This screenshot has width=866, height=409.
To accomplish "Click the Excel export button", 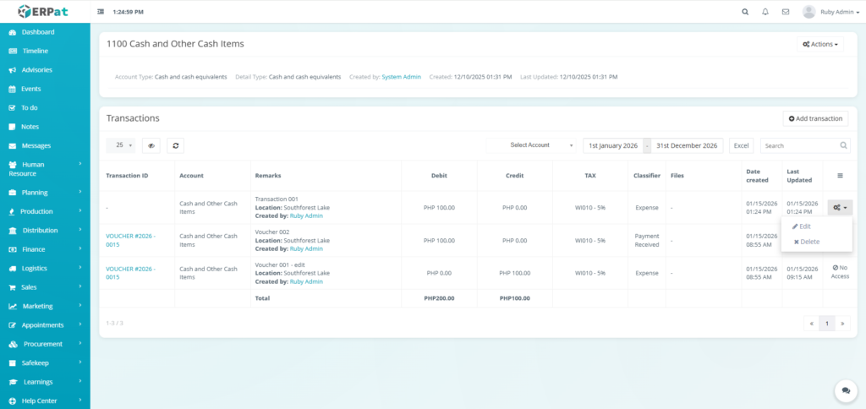I will (x=741, y=145).
